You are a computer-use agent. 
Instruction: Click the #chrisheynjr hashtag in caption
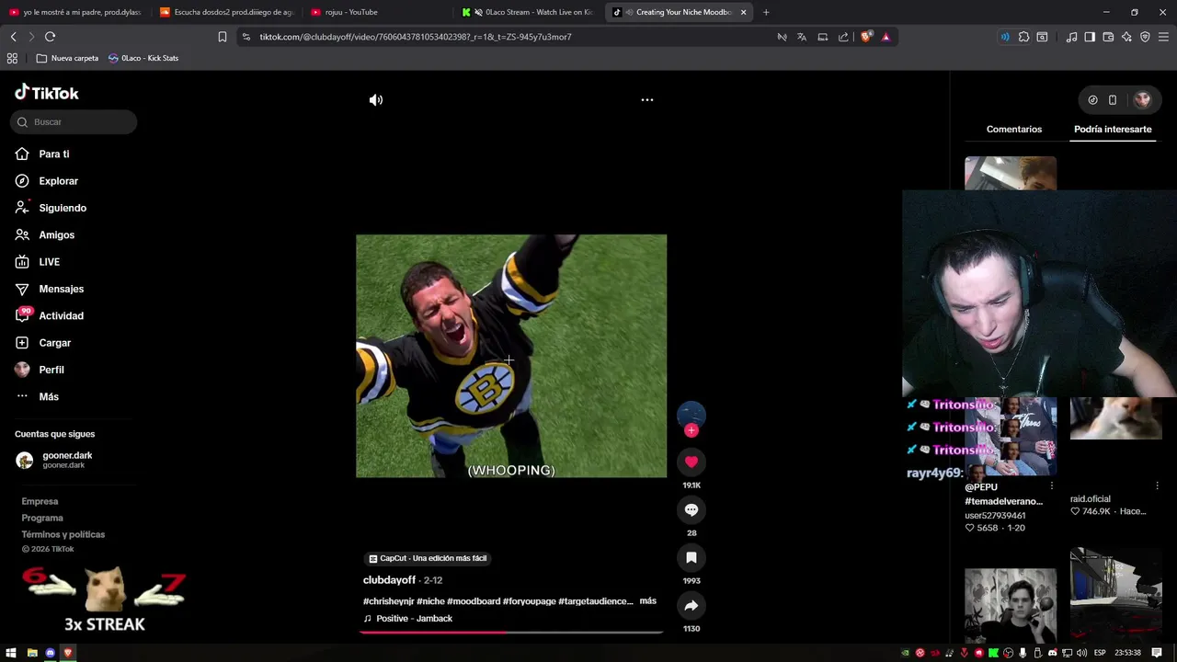click(390, 601)
